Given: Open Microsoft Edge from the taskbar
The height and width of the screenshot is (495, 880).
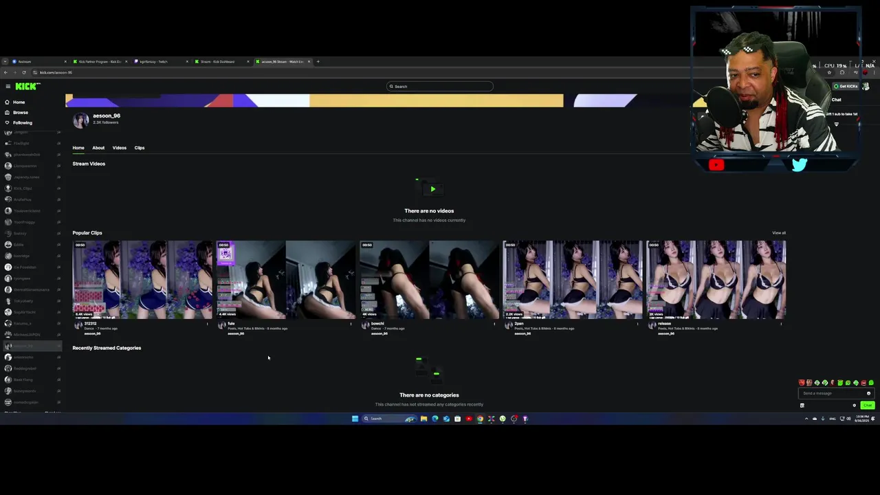Looking at the screenshot, I should 434,418.
